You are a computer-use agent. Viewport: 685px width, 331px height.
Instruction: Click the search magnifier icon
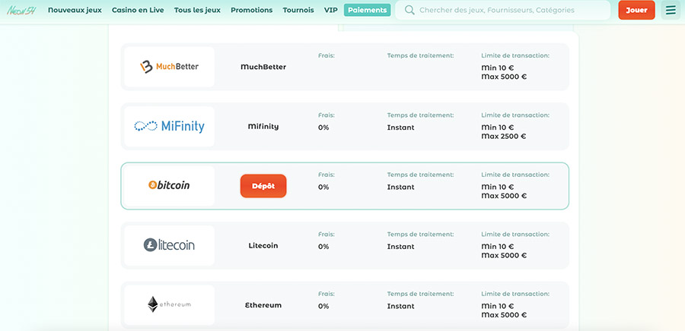(x=409, y=10)
